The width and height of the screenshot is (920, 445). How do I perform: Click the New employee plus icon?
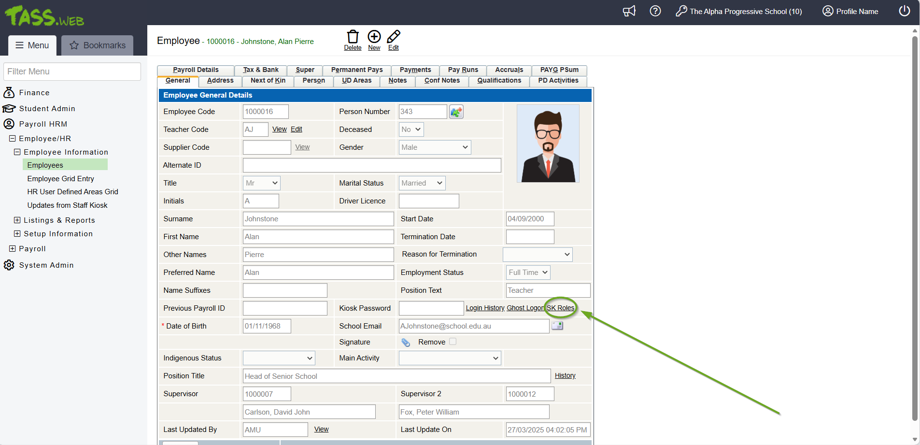tap(374, 37)
